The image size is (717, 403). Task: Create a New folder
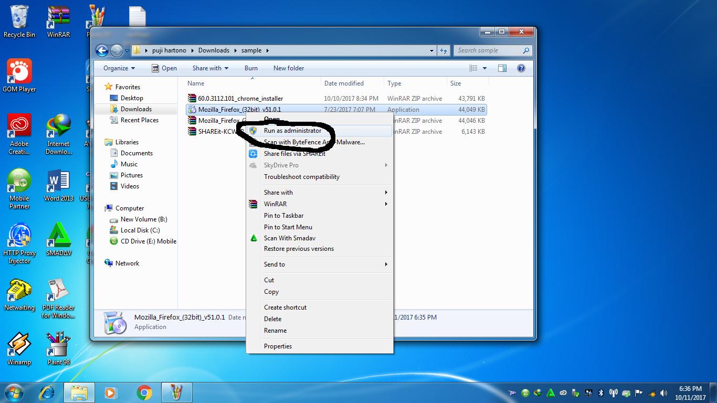pyautogui.click(x=289, y=68)
